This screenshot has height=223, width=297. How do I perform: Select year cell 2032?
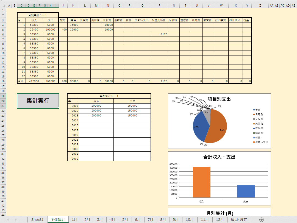[x=73, y=159]
